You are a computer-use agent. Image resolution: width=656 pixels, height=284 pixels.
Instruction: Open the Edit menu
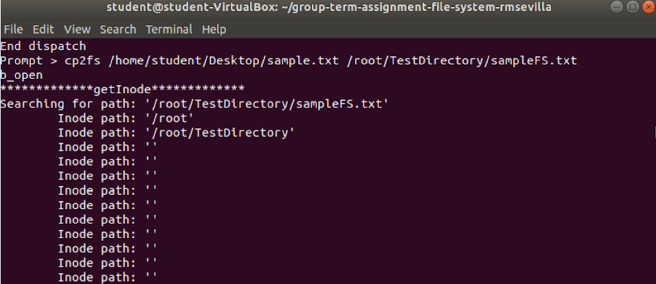43,29
